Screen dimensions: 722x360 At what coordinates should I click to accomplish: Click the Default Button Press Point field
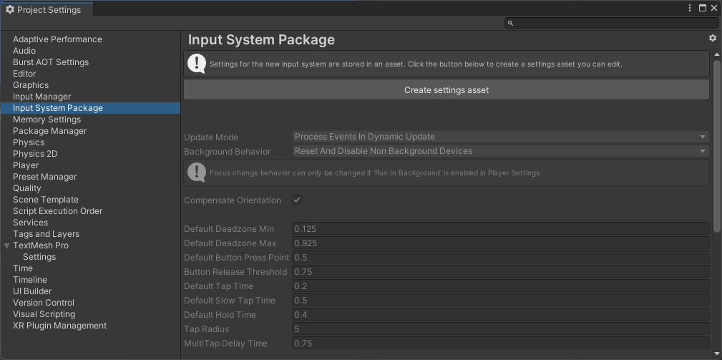500,258
